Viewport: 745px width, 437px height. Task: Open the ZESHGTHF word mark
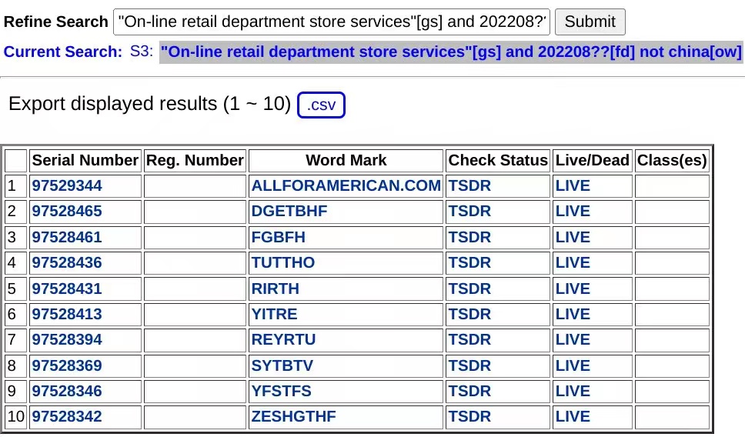pyautogui.click(x=293, y=416)
